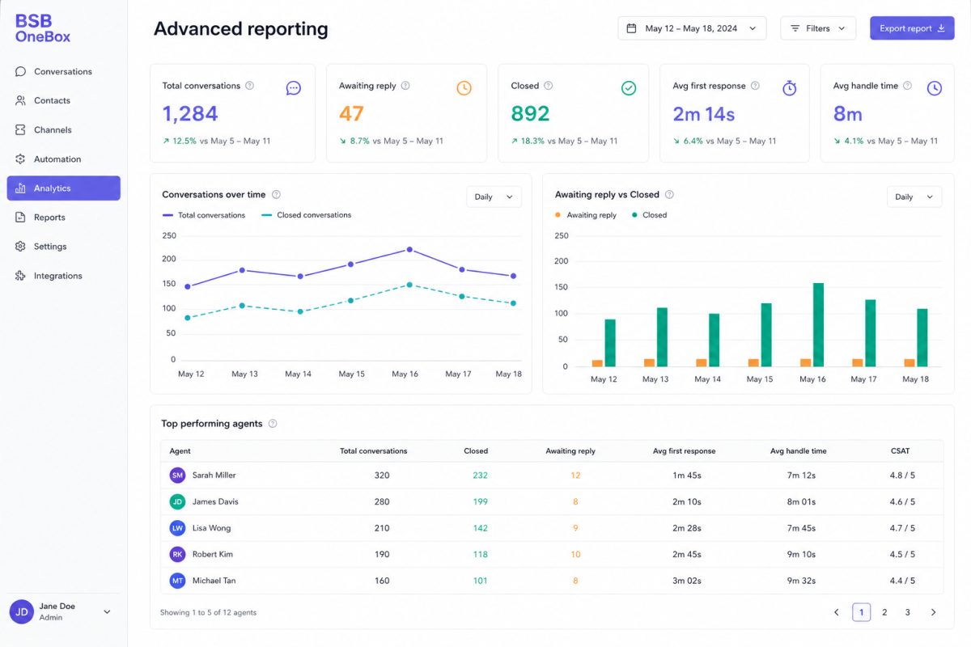Screen dimensions: 971x647
Task: Go to page 3 of agents
Action: [908, 612]
